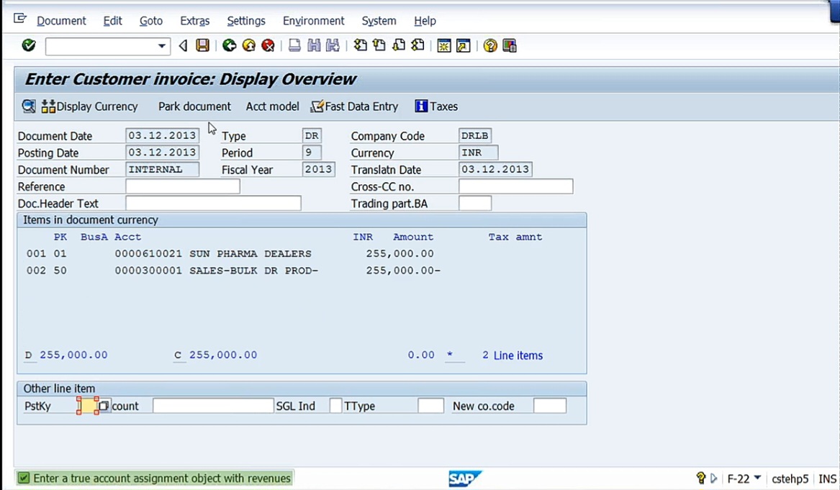Click the Save diskette icon
The image size is (840, 490).
click(x=202, y=45)
